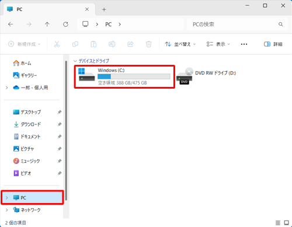Open ピクチャ in quick access
Viewport: 292px width, 227px height.
(x=23, y=149)
